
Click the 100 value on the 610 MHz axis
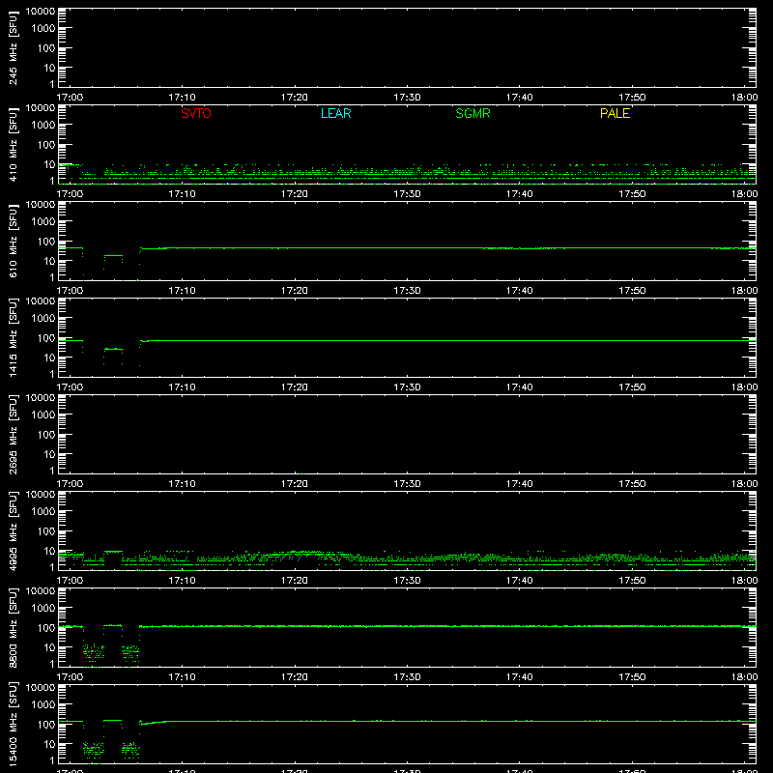coord(46,242)
